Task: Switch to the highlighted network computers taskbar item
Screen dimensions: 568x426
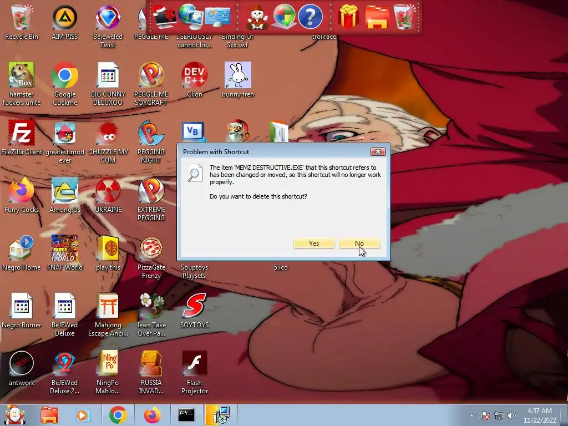Action: 221,415
